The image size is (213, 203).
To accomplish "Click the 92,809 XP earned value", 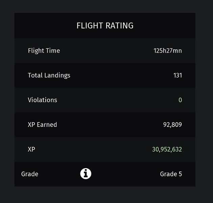I will (x=172, y=125).
